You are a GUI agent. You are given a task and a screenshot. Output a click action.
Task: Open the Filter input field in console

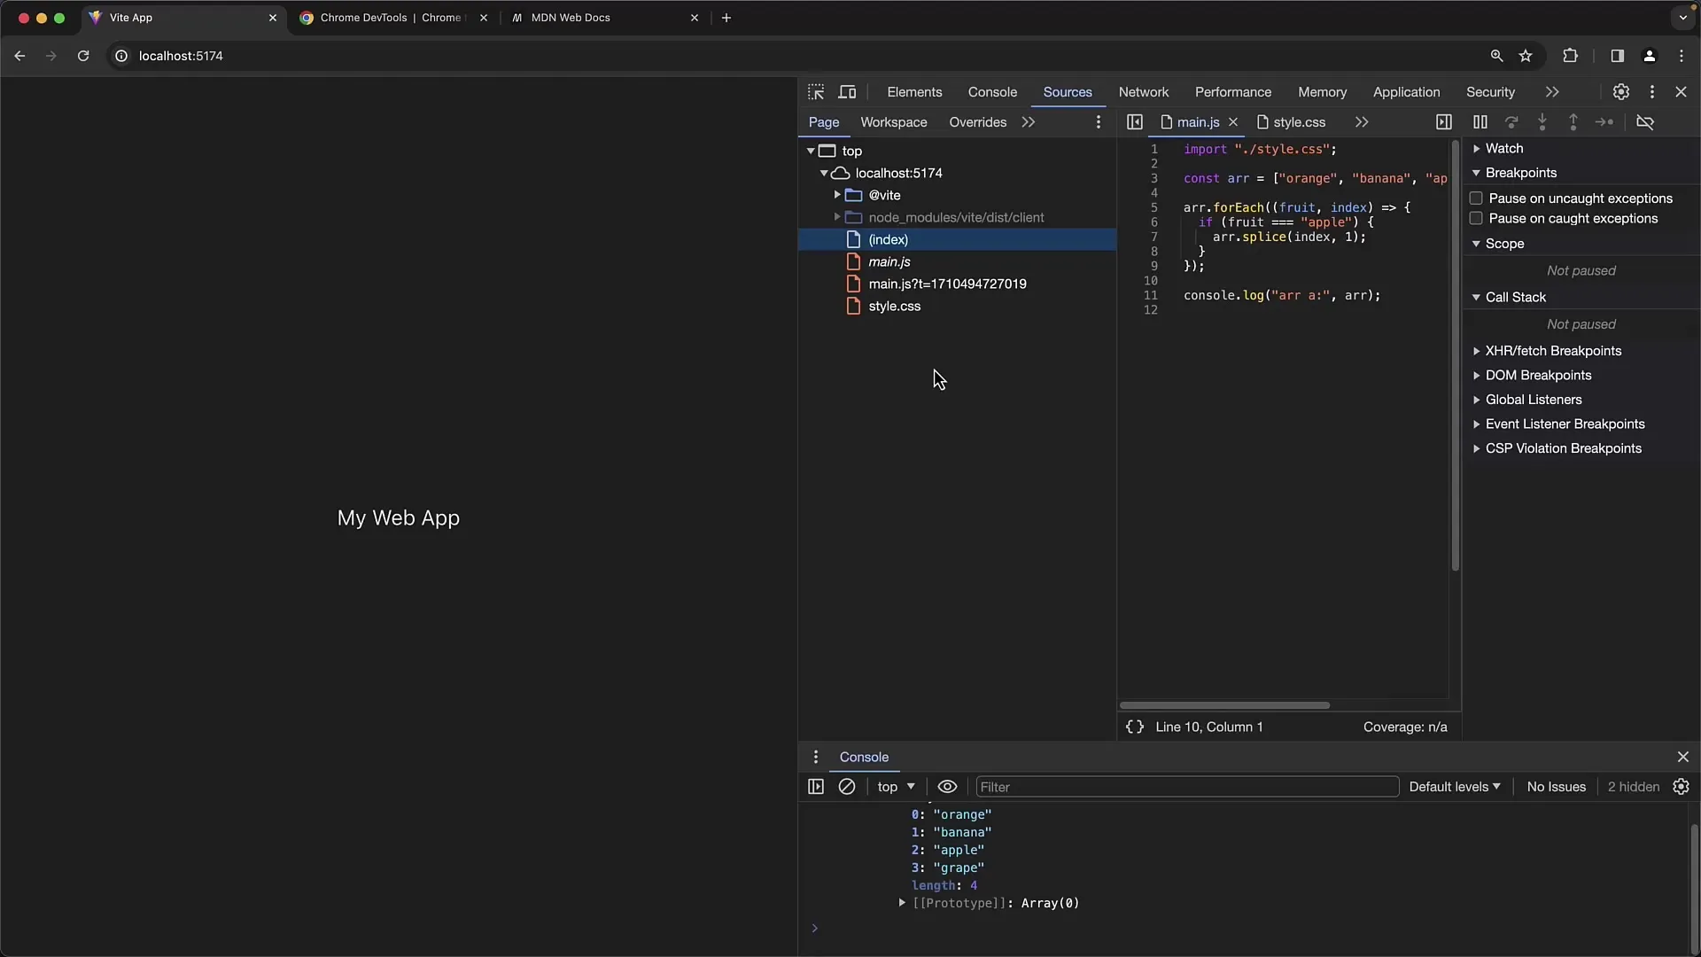pos(1184,786)
